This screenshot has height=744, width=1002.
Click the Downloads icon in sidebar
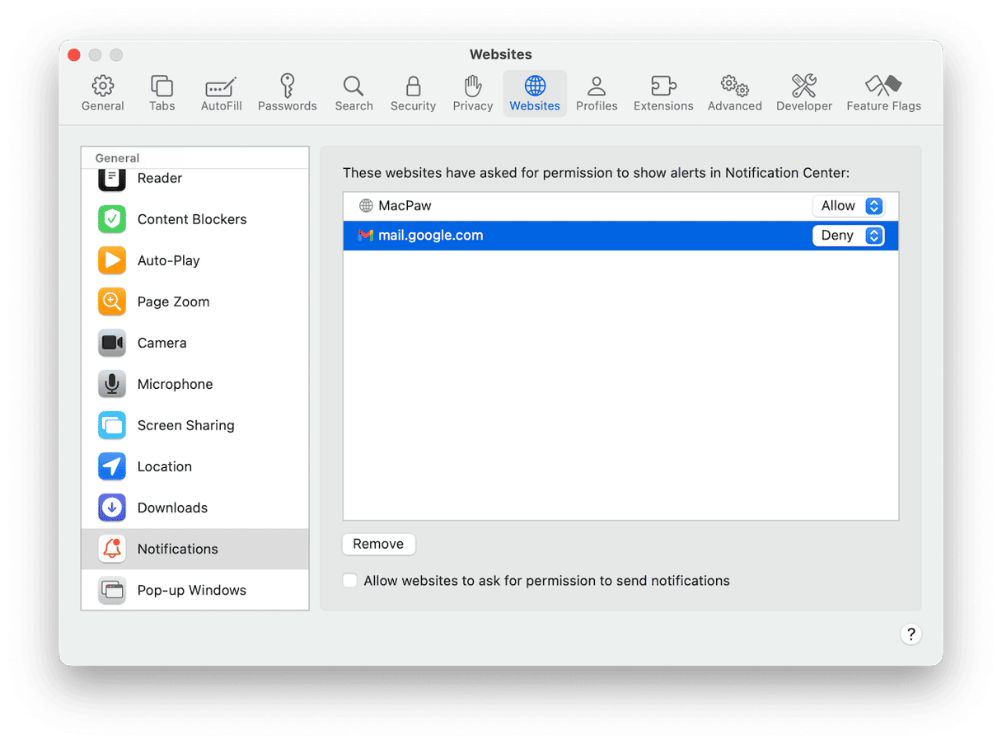pos(112,508)
